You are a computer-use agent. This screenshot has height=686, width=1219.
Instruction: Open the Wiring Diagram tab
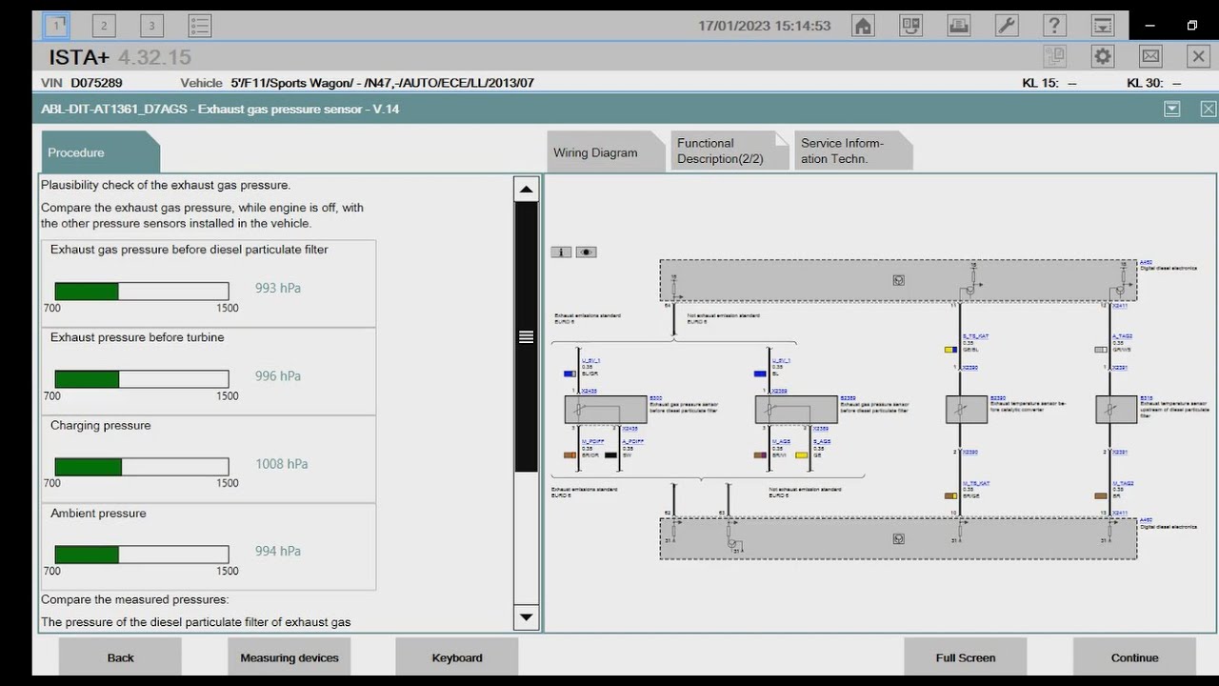pyautogui.click(x=606, y=152)
